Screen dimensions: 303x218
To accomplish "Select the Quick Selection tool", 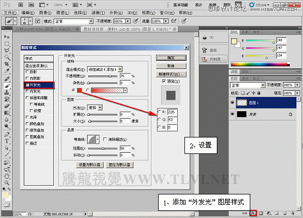I will coord(7,58).
